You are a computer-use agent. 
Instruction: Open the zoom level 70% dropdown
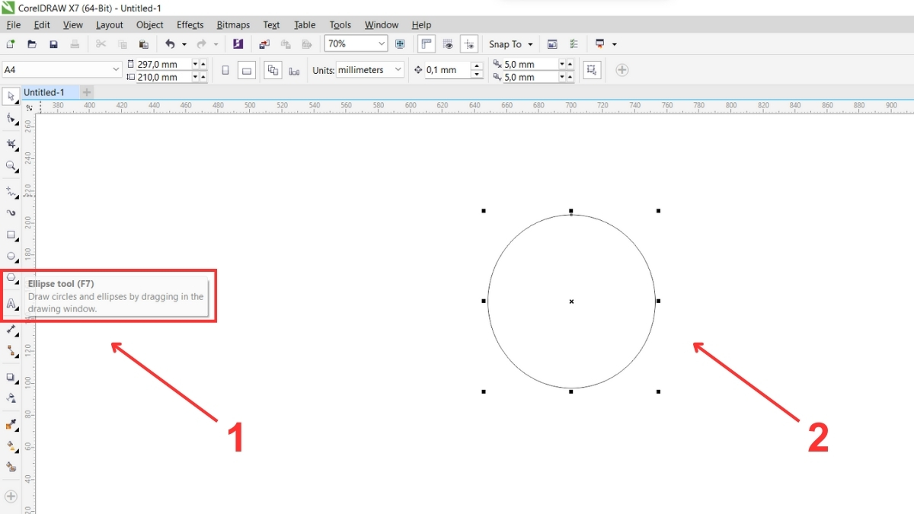point(382,44)
